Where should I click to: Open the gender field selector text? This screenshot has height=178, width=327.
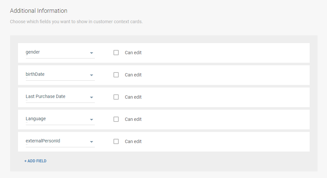point(33,52)
